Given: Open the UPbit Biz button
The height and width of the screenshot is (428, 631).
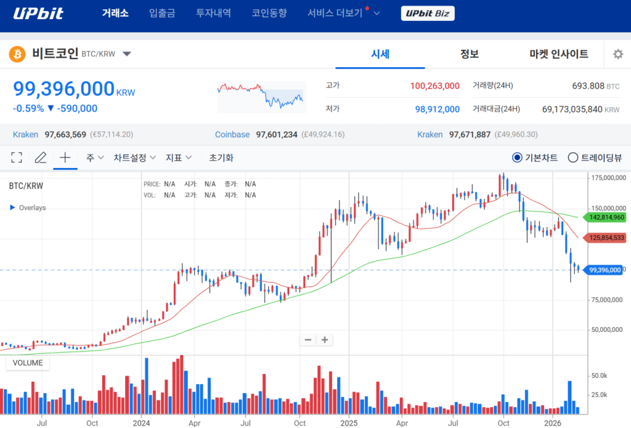Looking at the screenshot, I should [427, 14].
